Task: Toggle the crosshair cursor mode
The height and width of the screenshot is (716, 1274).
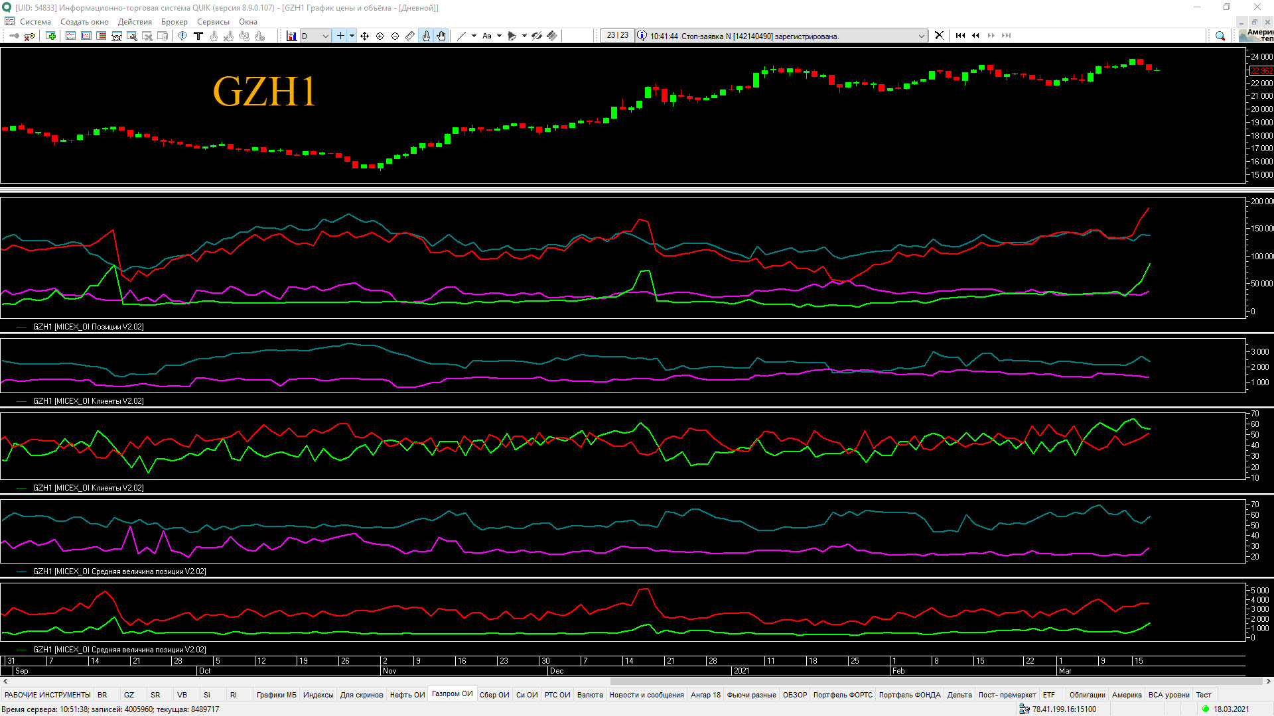Action: click(x=340, y=36)
